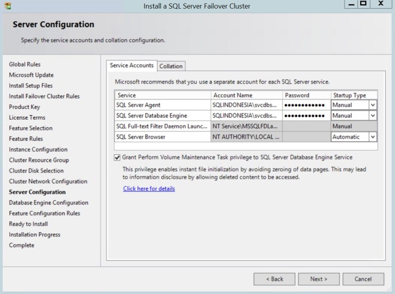
Task: Toggle Grant Perform Volume Maintenance Task checkbox
Action: 117,158
